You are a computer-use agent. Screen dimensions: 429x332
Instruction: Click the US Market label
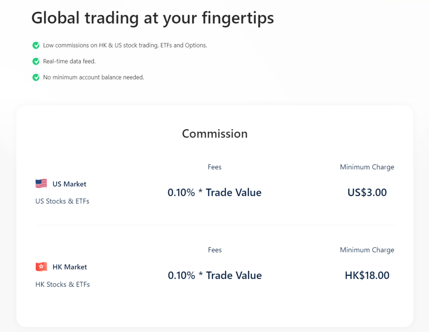pyautogui.click(x=69, y=184)
